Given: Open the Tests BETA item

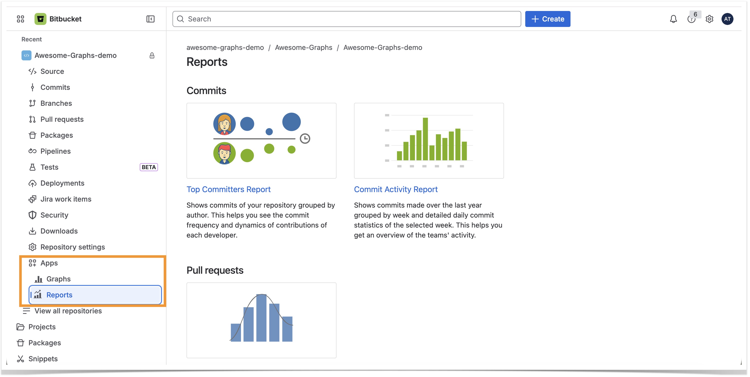Looking at the screenshot, I should (x=49, y=167).
